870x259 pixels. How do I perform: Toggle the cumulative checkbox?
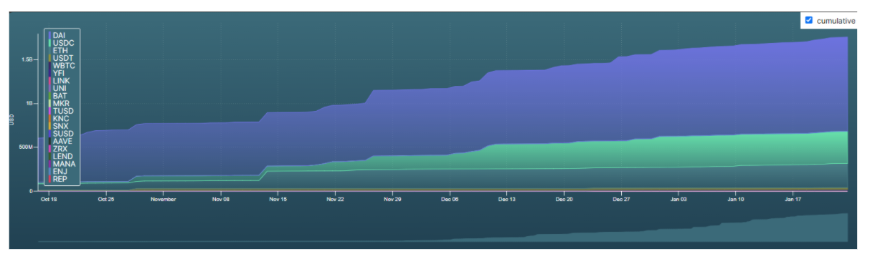click(x=809, y=21)
